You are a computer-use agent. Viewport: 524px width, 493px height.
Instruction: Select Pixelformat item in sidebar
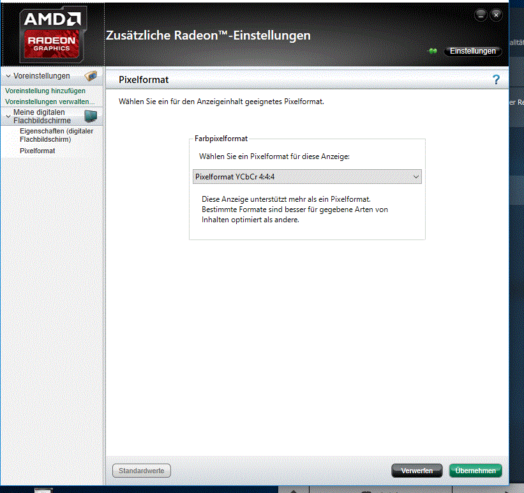click(38, 151)
